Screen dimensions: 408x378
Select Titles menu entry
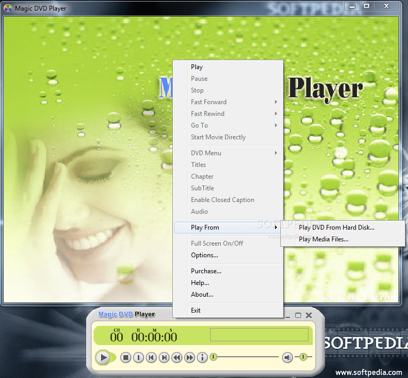[x=228, y=165]
